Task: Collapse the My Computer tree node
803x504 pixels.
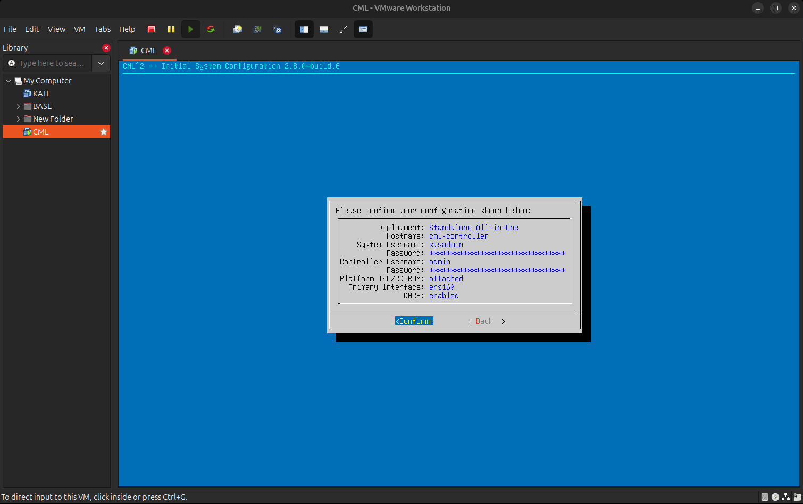Action: pos(9,81)
